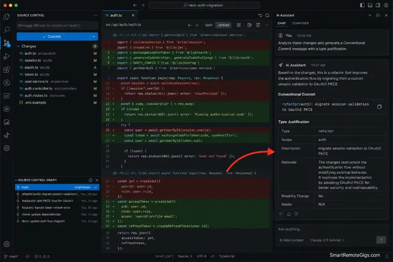Select feat(auth): add PKCE flow commit

tap(57, 201)
